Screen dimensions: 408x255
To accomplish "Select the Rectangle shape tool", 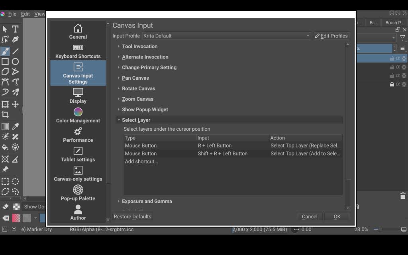I will point(5,61).
